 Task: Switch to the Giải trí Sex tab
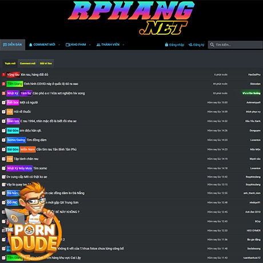[x=46, y=63]
